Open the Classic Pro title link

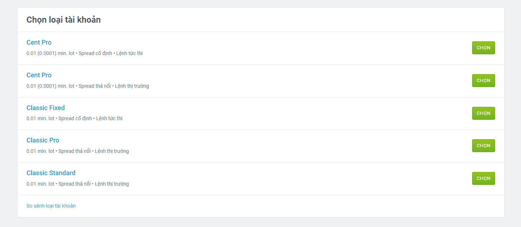point(43,140)
